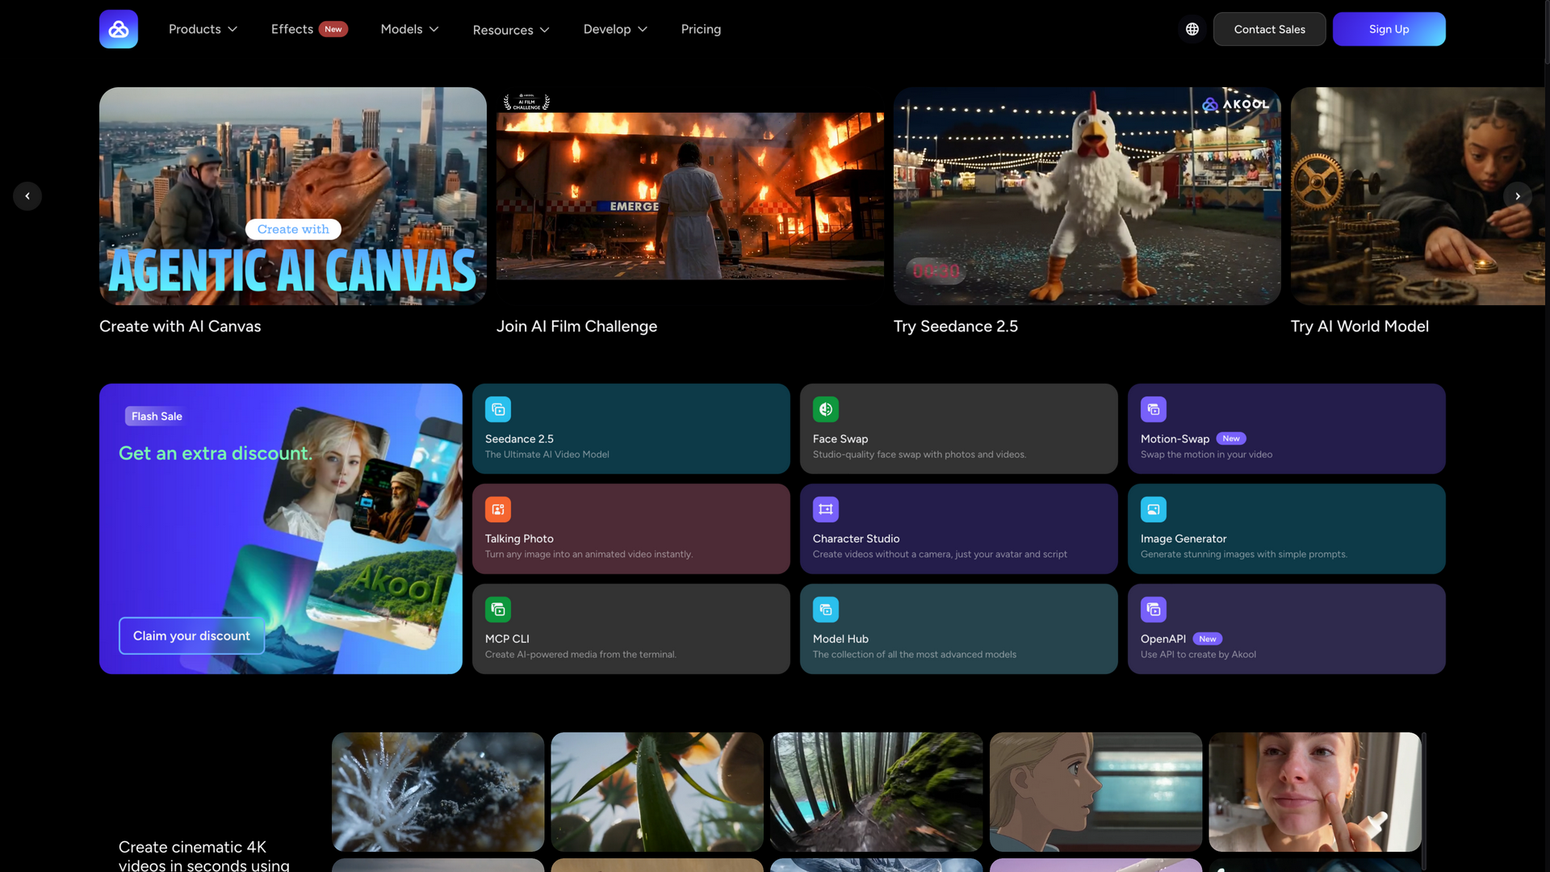Click the Character Studio card icon

click(826, 509)
